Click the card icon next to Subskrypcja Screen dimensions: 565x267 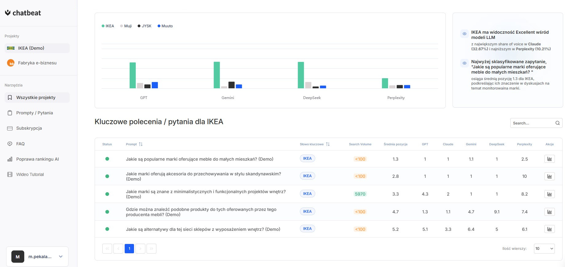pyautogui.click(x=10, y=128)
